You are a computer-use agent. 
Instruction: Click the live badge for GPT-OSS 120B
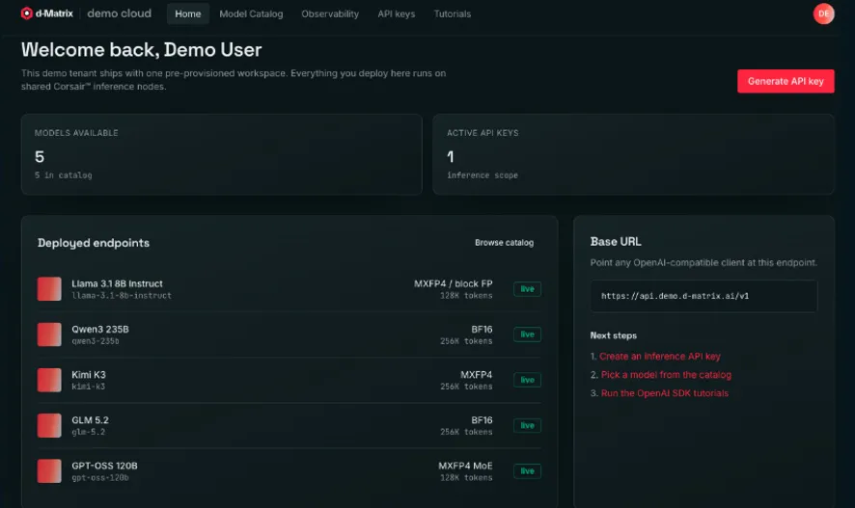[527, 471]
